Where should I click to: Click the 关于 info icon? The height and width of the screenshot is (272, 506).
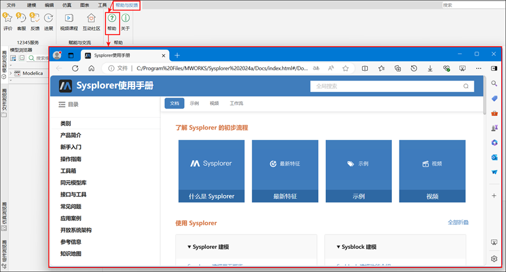126,18
